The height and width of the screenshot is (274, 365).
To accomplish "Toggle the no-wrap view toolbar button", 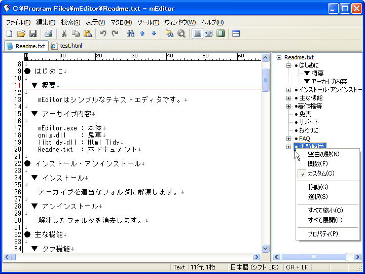I will [197, 33].
